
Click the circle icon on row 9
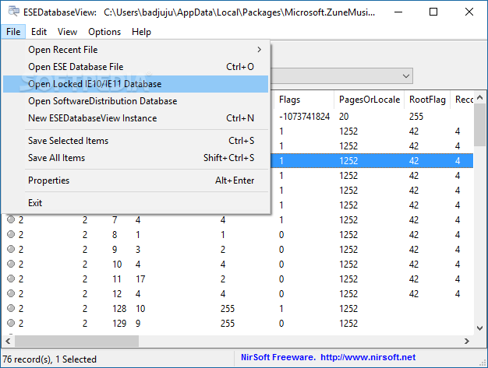pyautogui.click(x=11, y=249)
